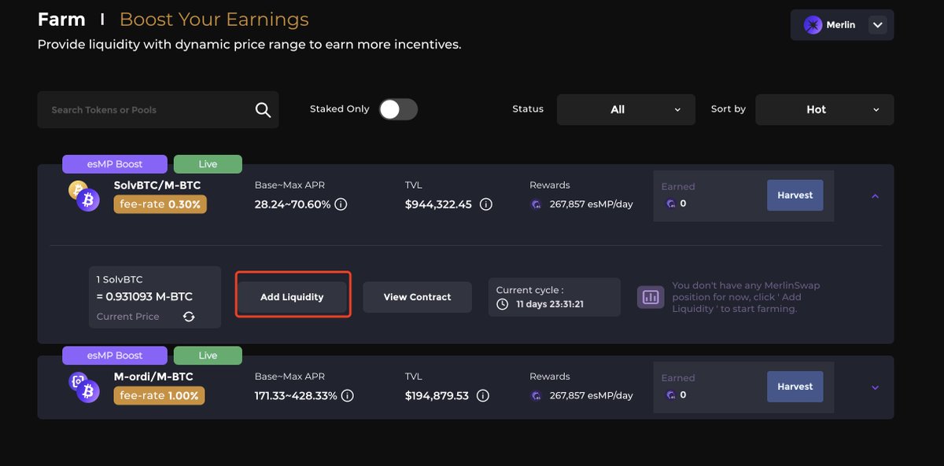
Task: Open the info icon next to 28.24~70.60% APR
Action: (341, 204)
